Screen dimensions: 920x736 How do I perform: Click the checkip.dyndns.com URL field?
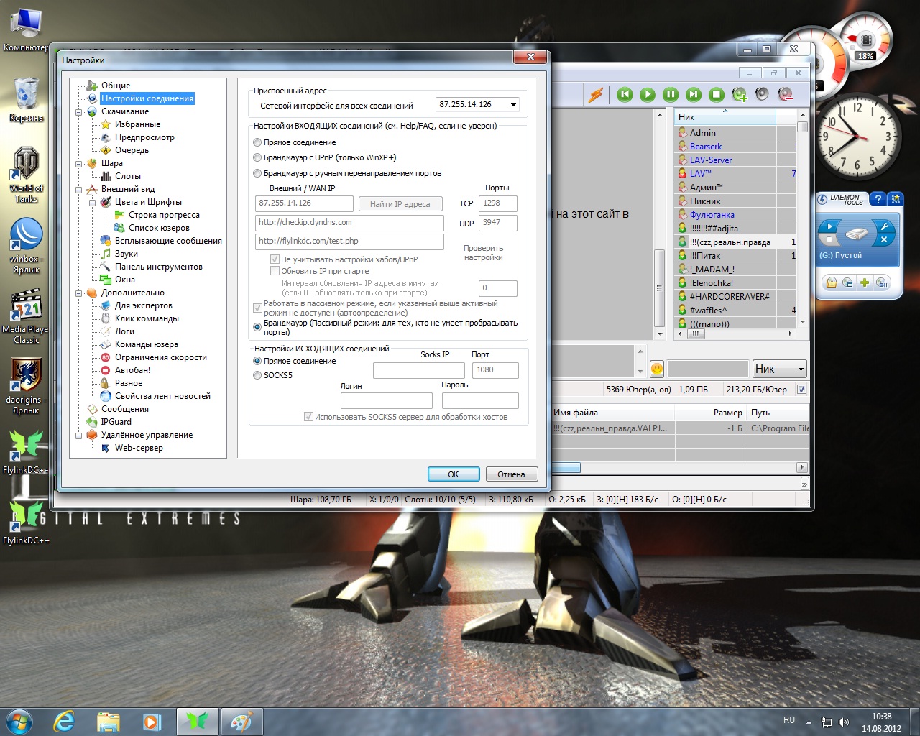point(349,223)
